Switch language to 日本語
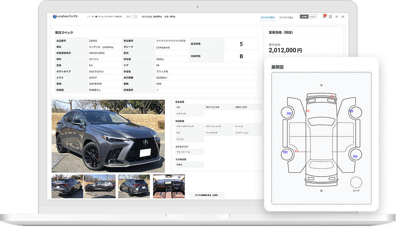This screenshot has width=396, height=227. pyautogui.click(x=304, y=17)
